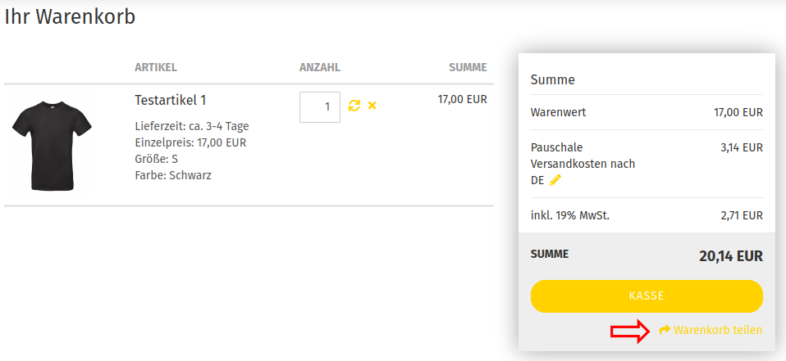
Task: Click the Farbe: Schwarz attribute text
Action: tap(173, 175)
